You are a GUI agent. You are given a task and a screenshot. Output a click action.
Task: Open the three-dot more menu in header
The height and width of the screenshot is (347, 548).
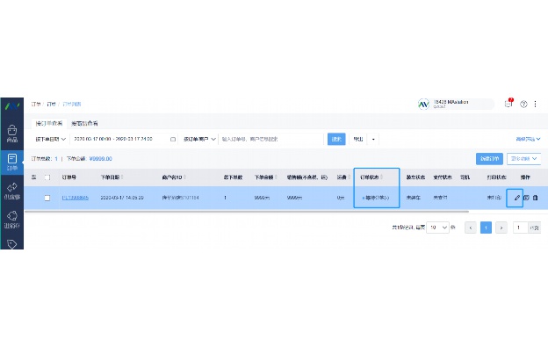(535, 105)
